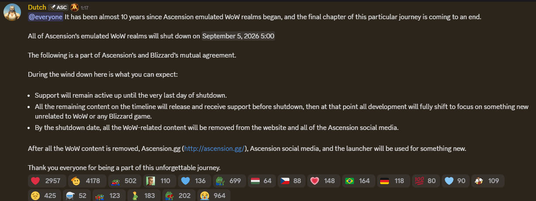Click the @everyone mention

point(45,17)
